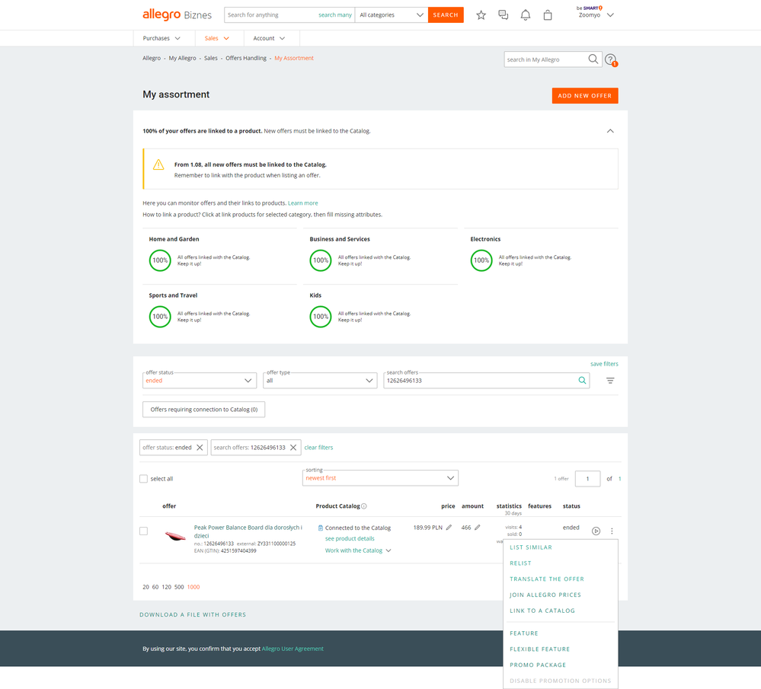Open the advanced filters icon
Image resolution: width=761 pixels, height=689 pixels.
point(610,381)
